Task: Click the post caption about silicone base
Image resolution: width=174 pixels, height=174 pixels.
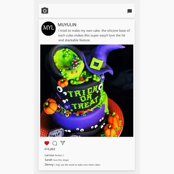Action: pos(94,35)
